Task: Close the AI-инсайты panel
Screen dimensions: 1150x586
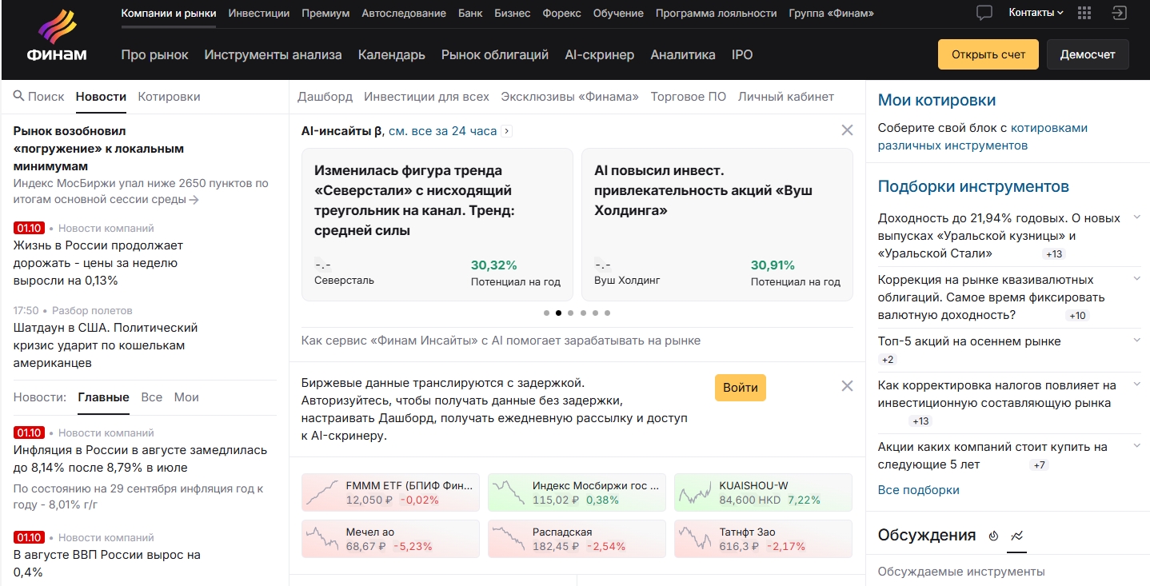Action: [x=847, y=130]
